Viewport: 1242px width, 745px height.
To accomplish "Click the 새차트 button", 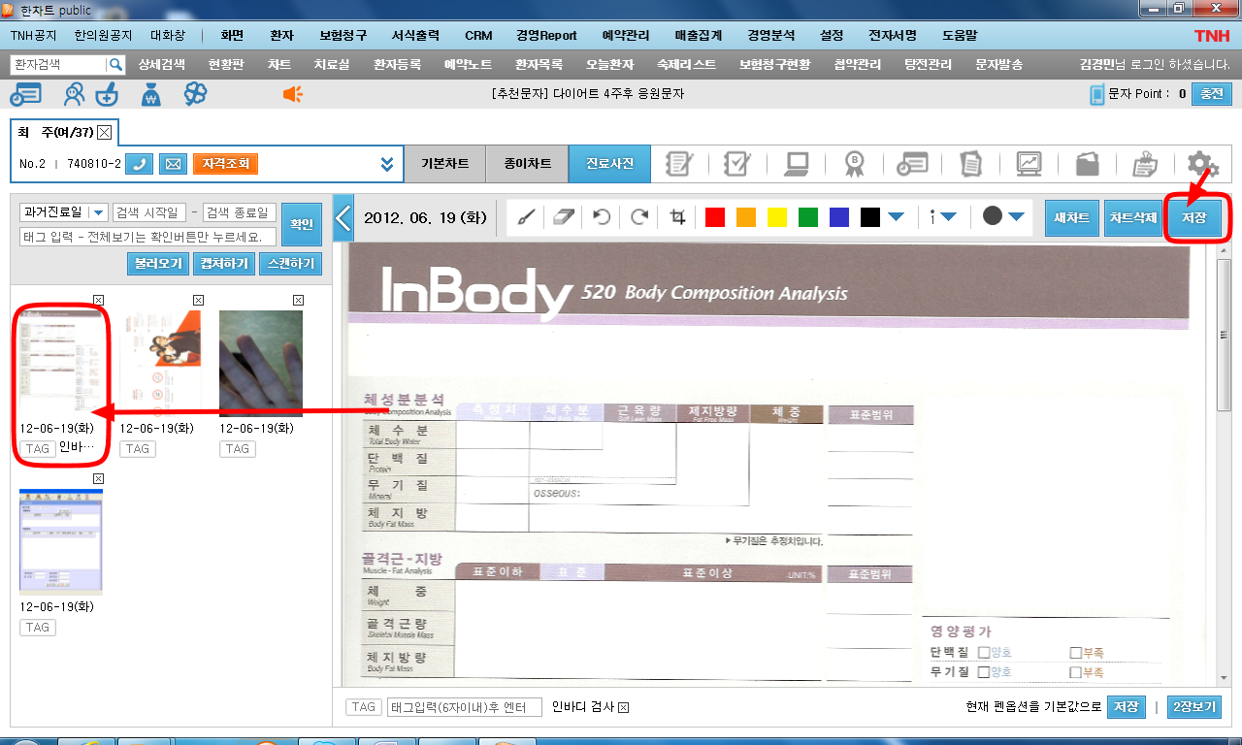I will pos(1072,218).
